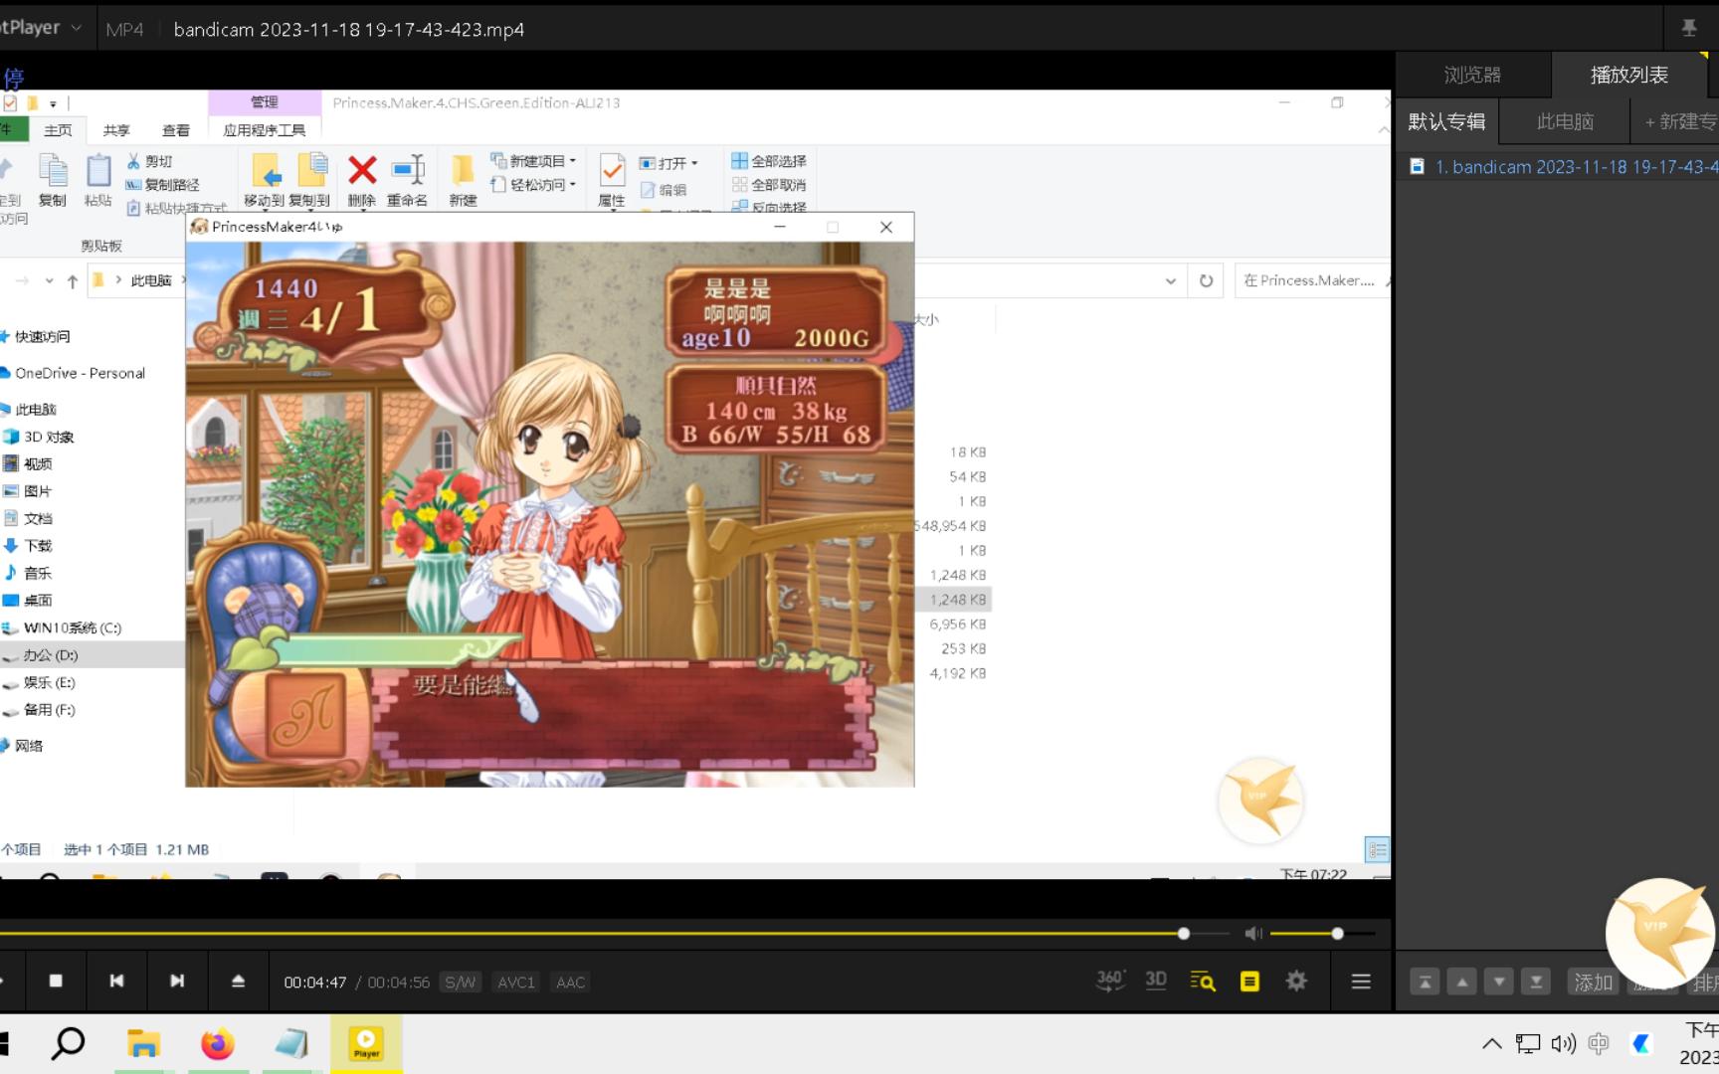Click the details view icon in Explorer status bar
This screenshot has height=1074, width=1719.
click(1377, 850)
